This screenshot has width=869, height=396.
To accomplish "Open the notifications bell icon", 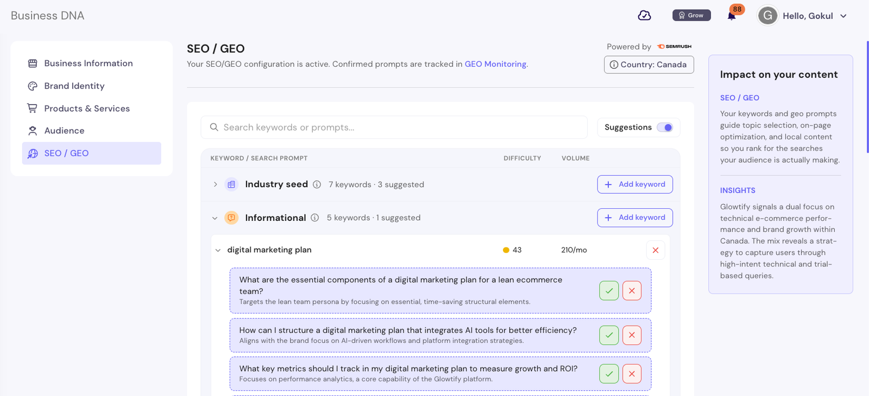I will [732, 16].
